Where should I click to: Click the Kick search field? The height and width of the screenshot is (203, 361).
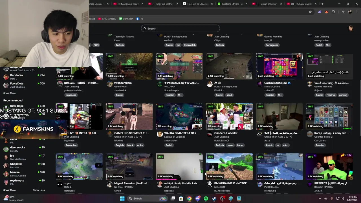point(180,28)
